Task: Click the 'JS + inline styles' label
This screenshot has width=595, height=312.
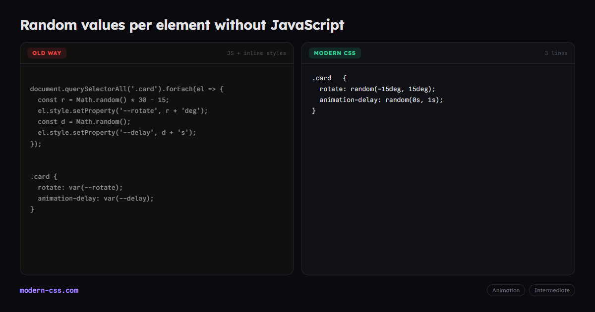Action: pyautogui.click(x=256, y=53)
